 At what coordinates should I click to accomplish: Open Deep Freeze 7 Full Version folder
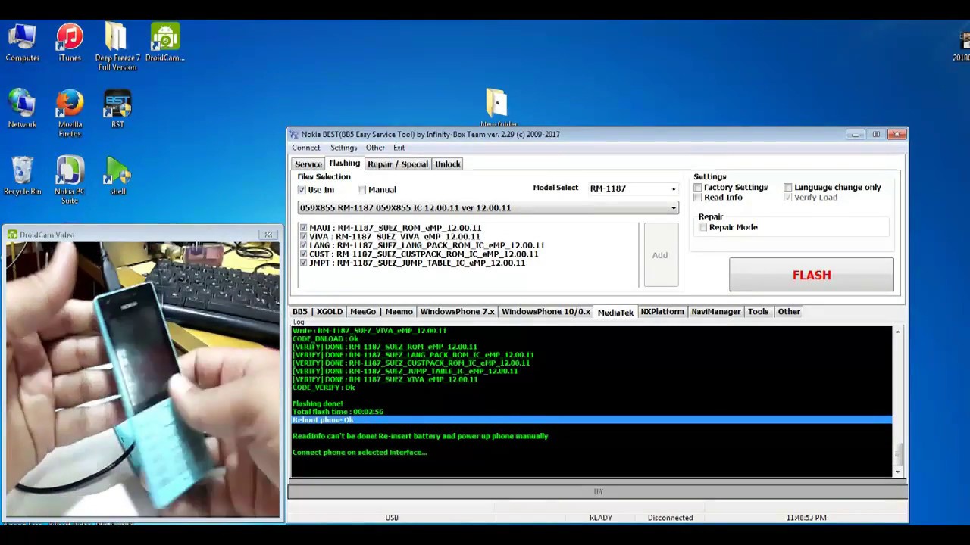[x=117, y=47]
